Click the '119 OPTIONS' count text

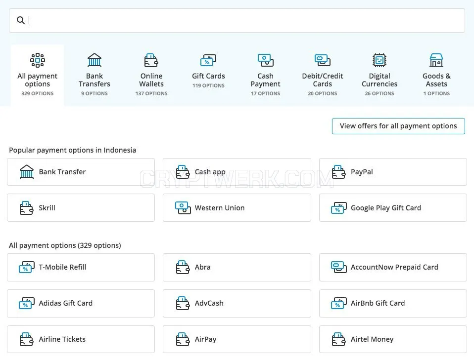208,85
